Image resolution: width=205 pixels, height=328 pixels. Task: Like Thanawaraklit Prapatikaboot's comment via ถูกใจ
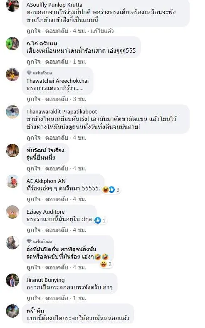[33, 138]
